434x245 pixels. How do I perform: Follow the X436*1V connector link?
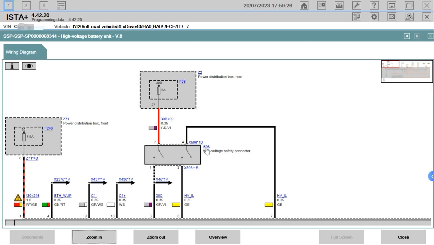click(126, 179)
